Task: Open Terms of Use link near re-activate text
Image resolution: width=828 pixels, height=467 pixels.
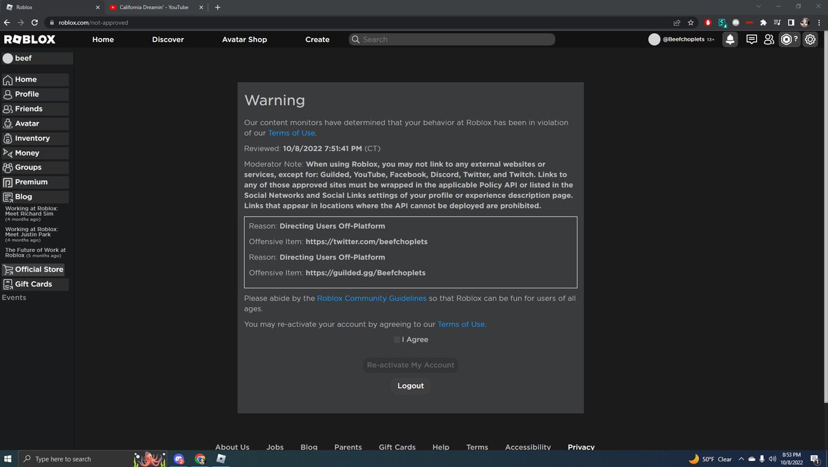Action: (461, 324)
